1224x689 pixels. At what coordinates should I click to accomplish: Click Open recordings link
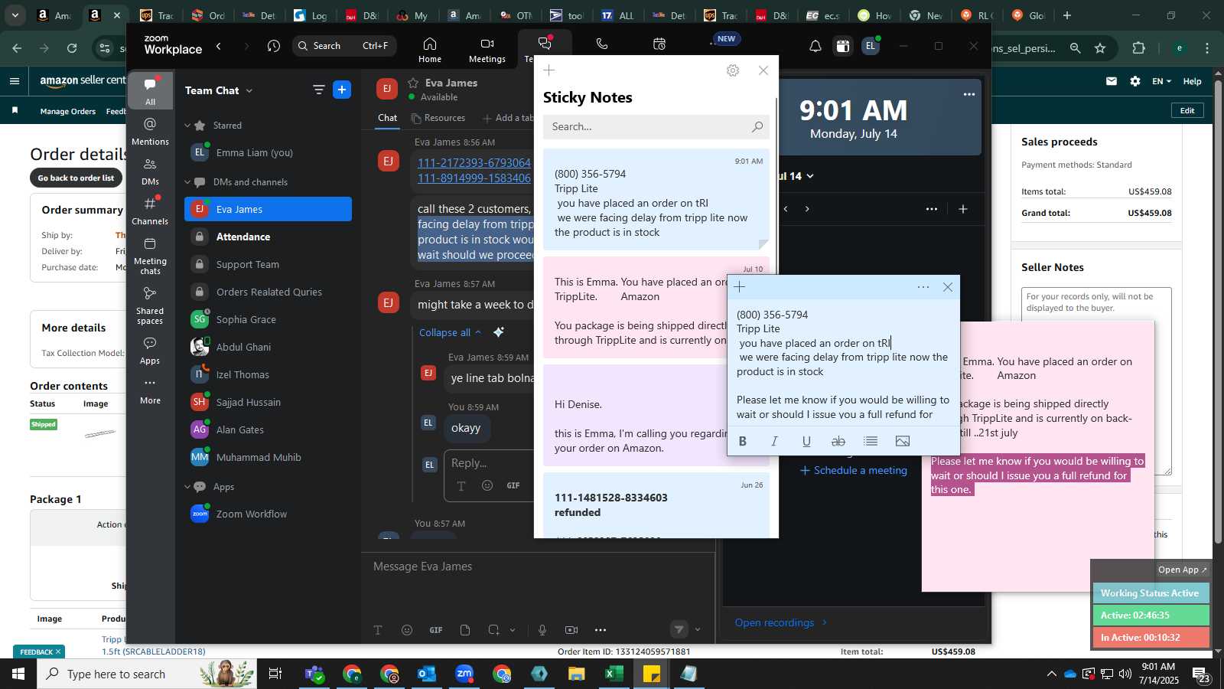pos(781,622)
